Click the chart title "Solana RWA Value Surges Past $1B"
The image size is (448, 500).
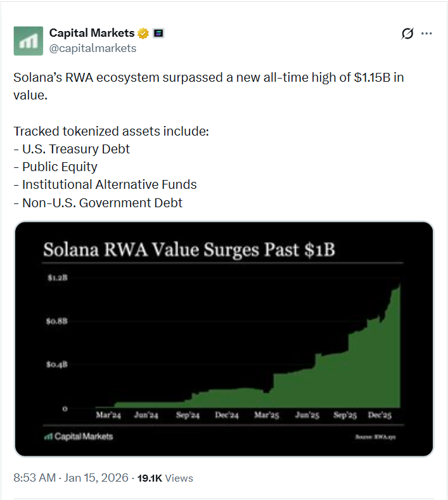(x=189, y=249)
